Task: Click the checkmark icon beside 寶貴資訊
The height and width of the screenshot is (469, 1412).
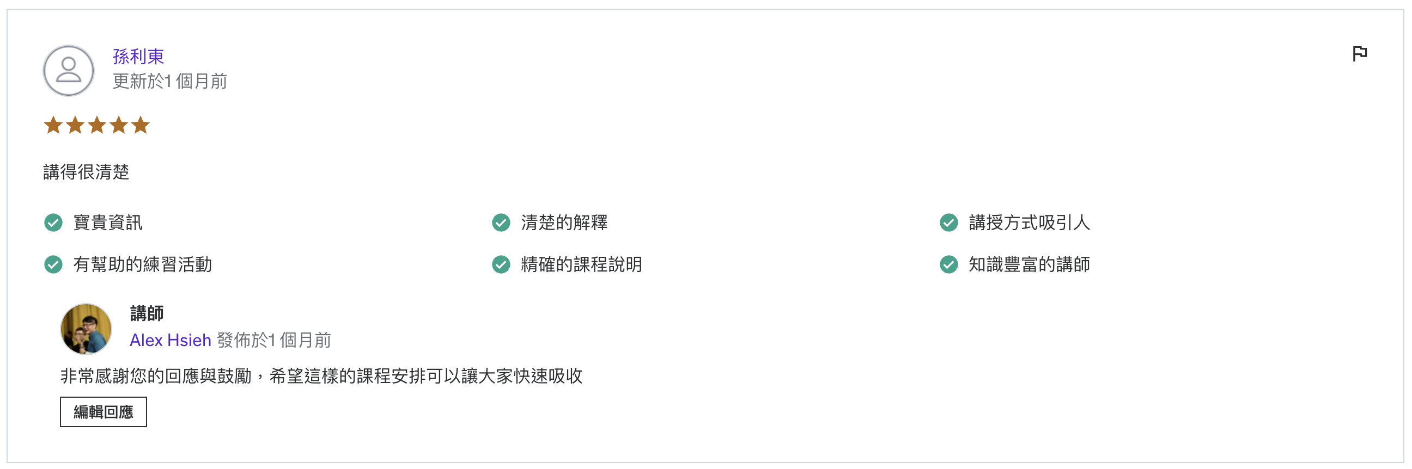Action: point(53,223)
